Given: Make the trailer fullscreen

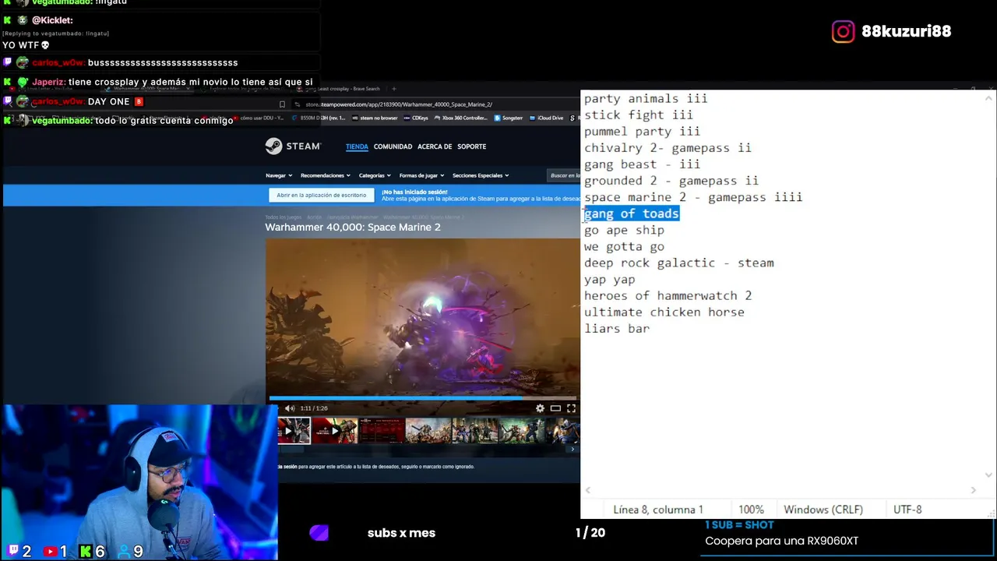Looking at the screenshot, I should pyautogui.click(x=571, y=408).
